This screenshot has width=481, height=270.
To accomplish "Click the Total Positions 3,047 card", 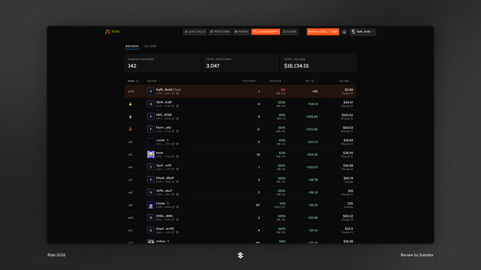I will (x=241, y=63).
